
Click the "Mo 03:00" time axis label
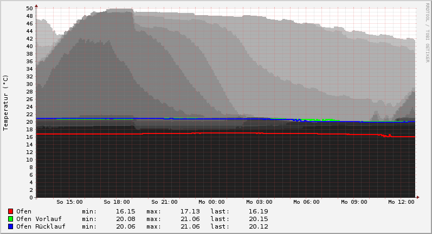pos(259,202)
